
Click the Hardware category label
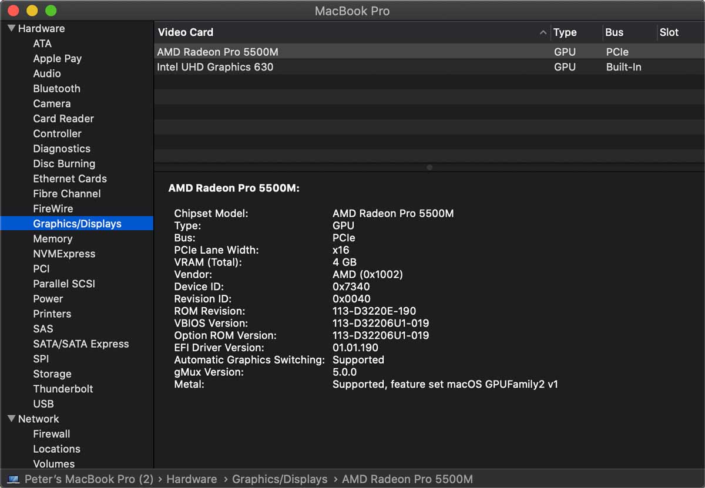[x=41, y=28]
